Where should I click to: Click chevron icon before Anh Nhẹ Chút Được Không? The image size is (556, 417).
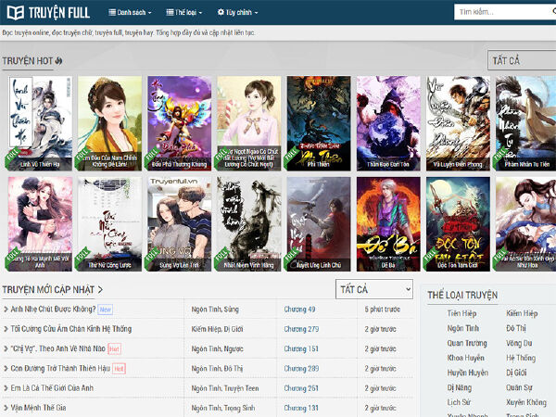click(6, 310)
